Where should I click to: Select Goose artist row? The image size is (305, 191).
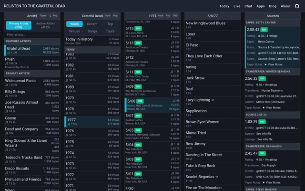pos(32,120)
